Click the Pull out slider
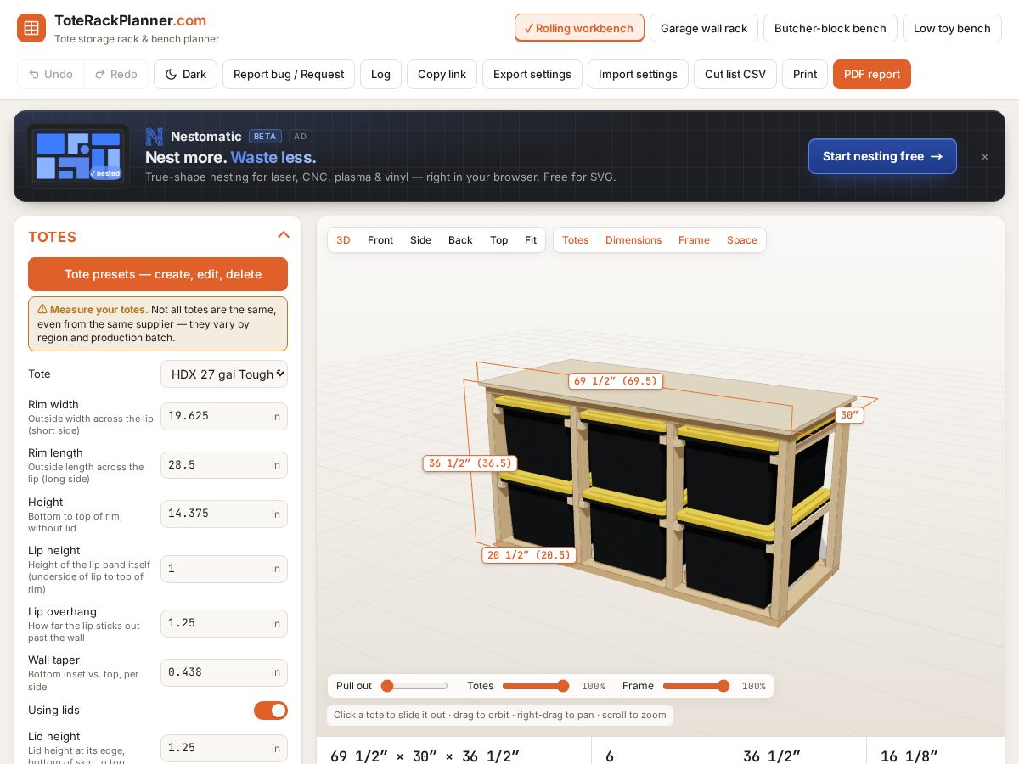Image resolution: width=1019 pixels, height=764 pixels. [x=414, y=686]
